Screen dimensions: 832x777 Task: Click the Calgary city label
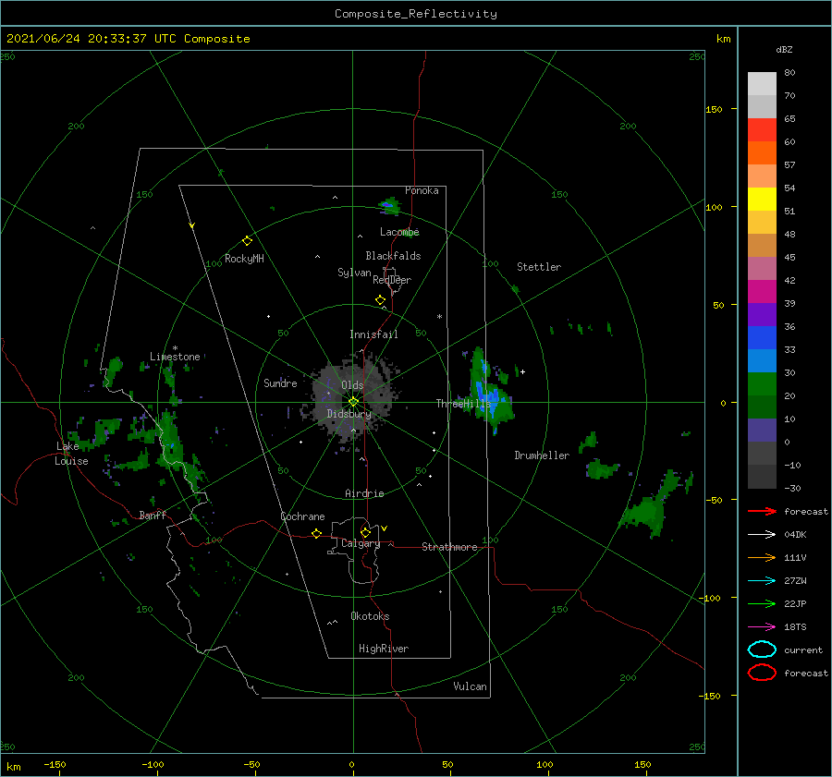(x=361, y=543)
